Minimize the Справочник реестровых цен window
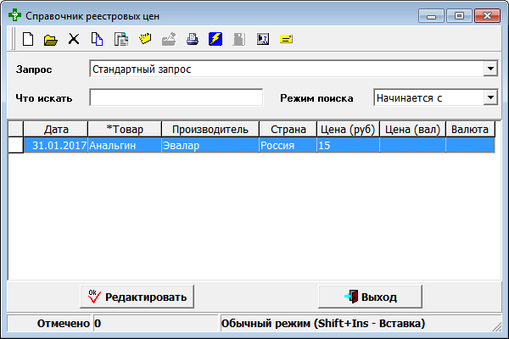The image size is (509, 339). [431, 15]
